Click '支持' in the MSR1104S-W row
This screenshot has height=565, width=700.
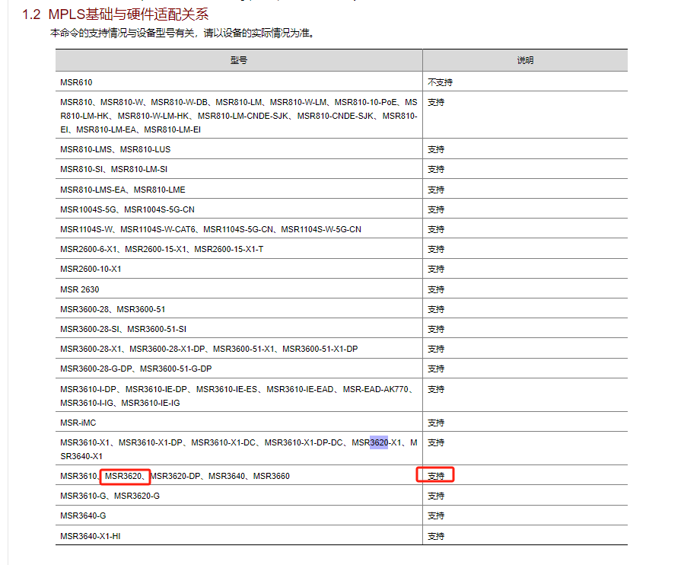coord(436,229)
